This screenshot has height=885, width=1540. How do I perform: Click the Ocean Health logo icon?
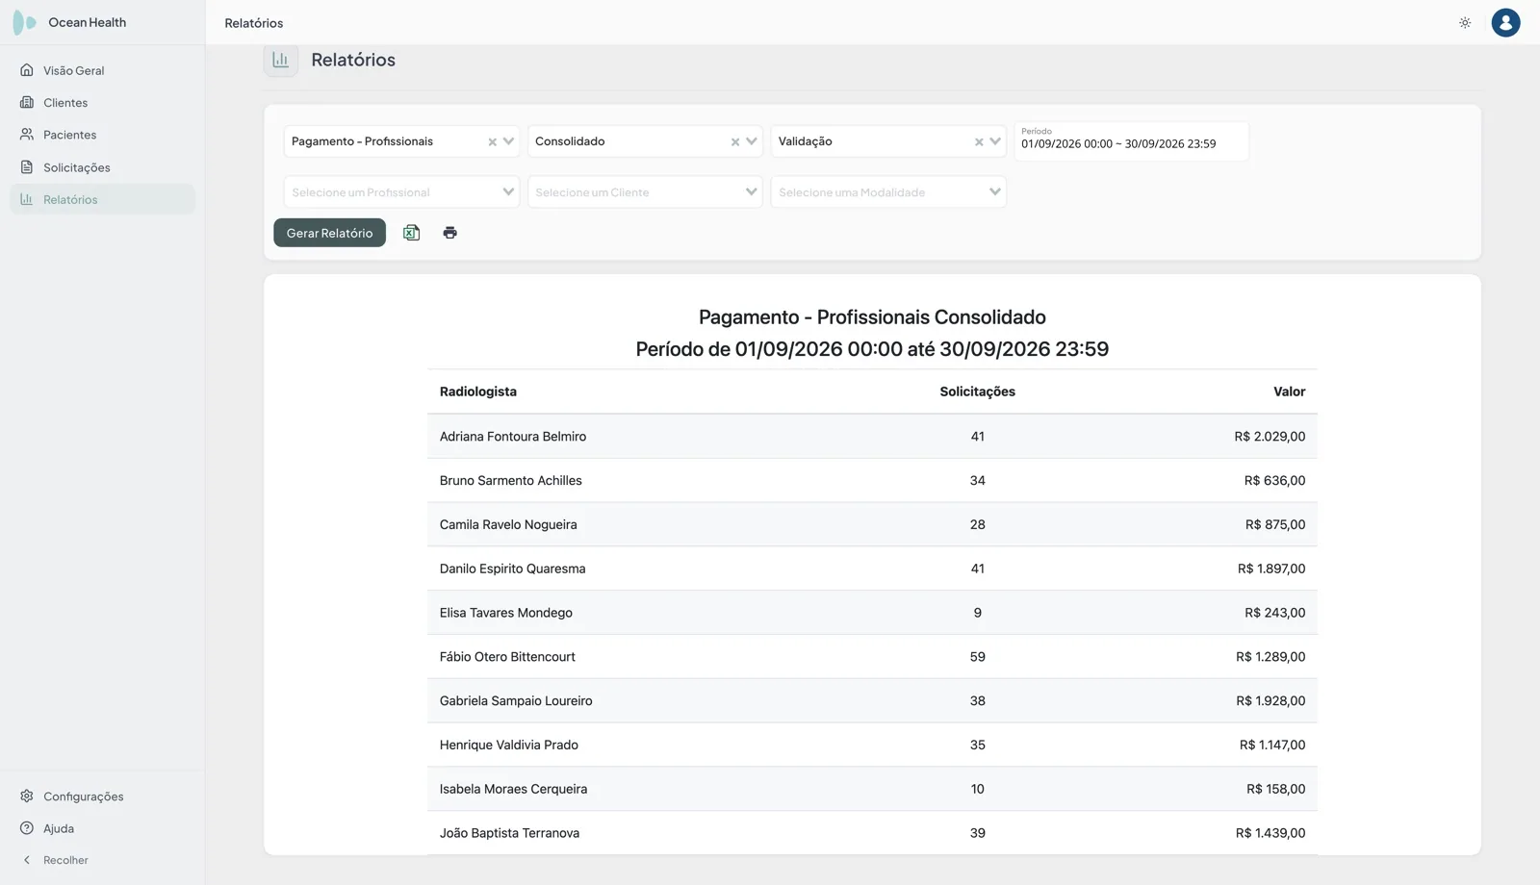click(24, 22)
